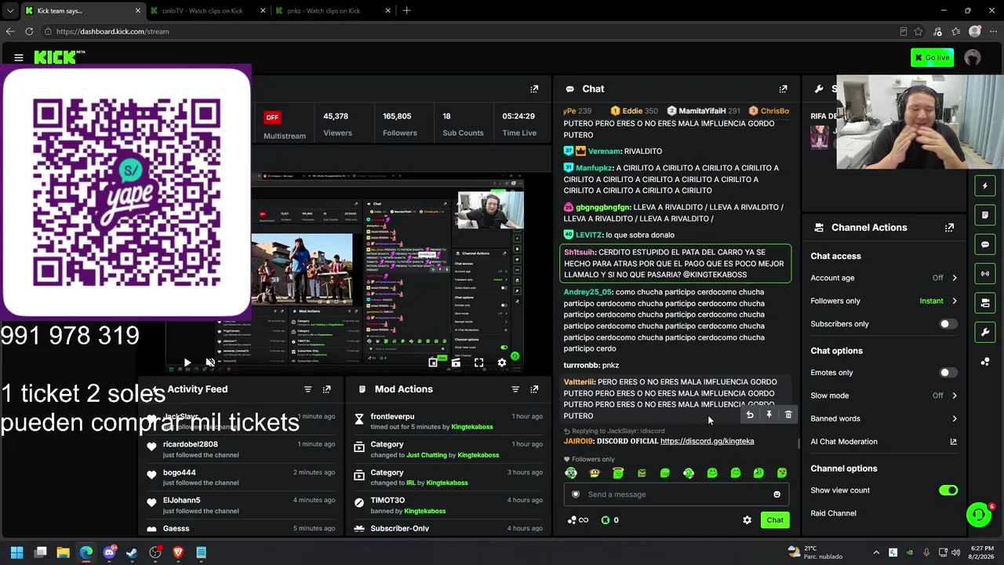Pop out the Chat panel
The width and height of the screenshot is (1004, 565).
pos(783,89)
